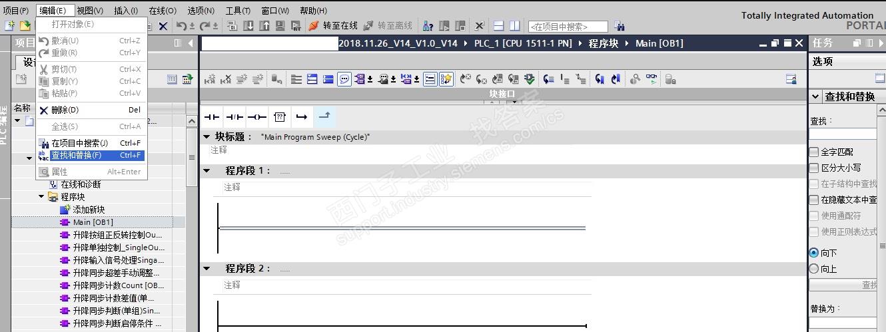Click the undo arrow toolbar icon
Viewport: 886px width, 332px height.
click(182, 26)
